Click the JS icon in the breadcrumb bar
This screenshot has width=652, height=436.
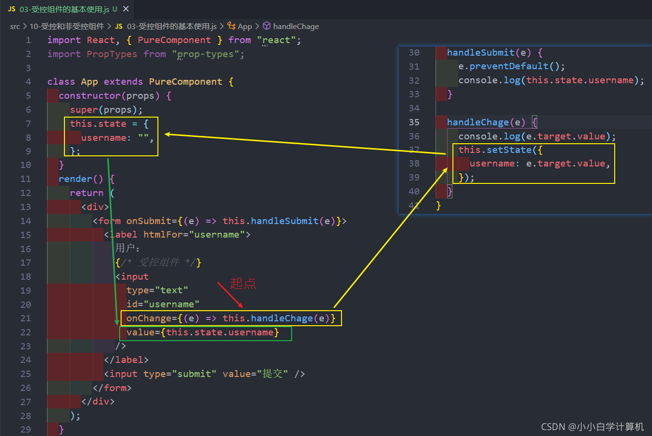coord(119,26)
